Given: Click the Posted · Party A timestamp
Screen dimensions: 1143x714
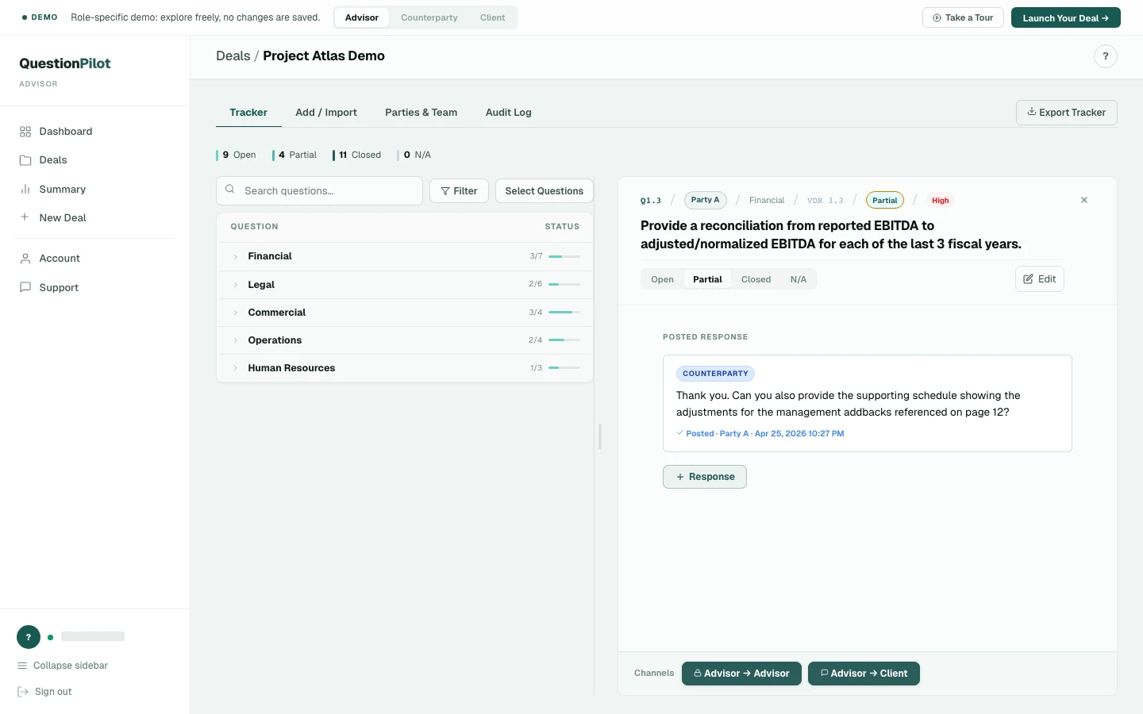Looking at the screenshot, I should point(760,434).
